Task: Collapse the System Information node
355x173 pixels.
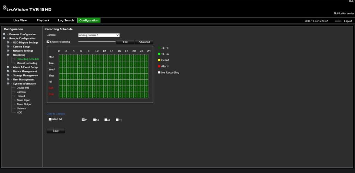Action: [8, 84]
